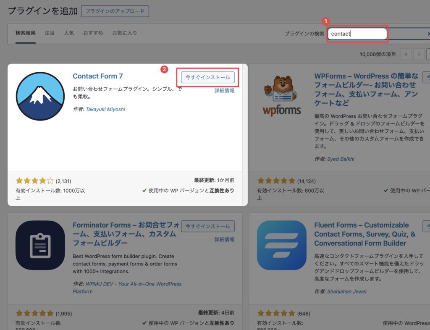Image resolution: width=430 pixels, height=330 pixels.
Task: Install Forminator Forms with 今すぐインストール
Action: pos(207,226)
